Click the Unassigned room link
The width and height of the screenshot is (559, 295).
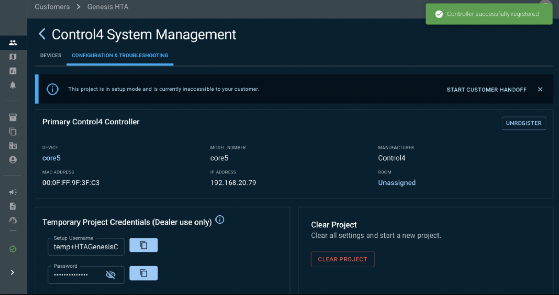(x=397, y=183)
